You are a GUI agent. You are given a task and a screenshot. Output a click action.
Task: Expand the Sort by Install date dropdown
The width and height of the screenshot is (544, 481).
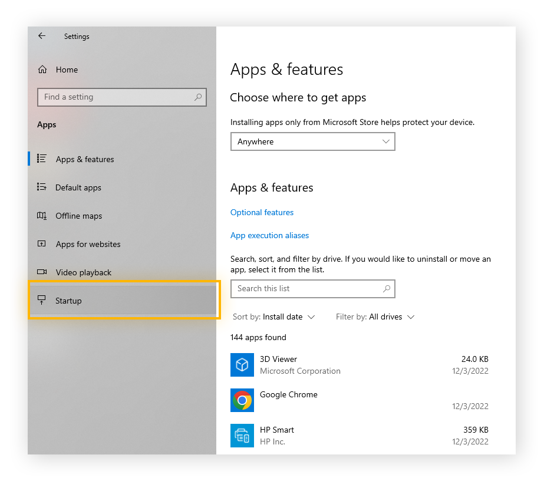[274, 317]
